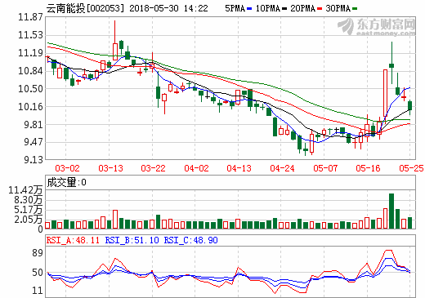Click the 05-25 date label
425x298 pixels.
(x=411, y=168)
